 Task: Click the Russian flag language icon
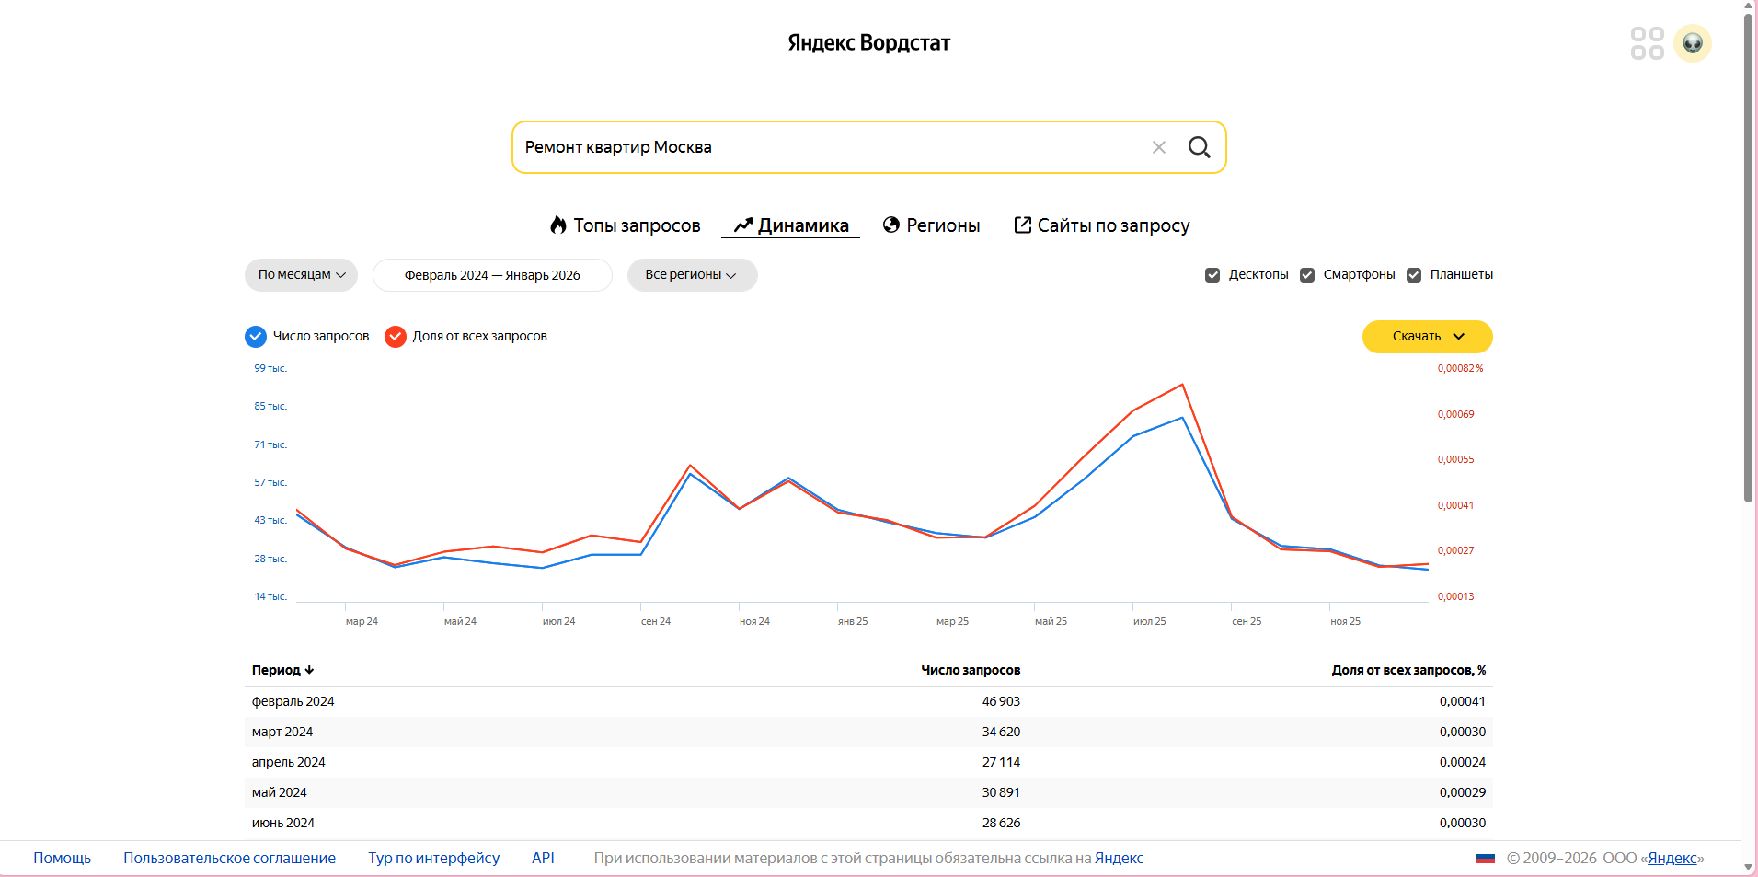tap(1485, 858)
